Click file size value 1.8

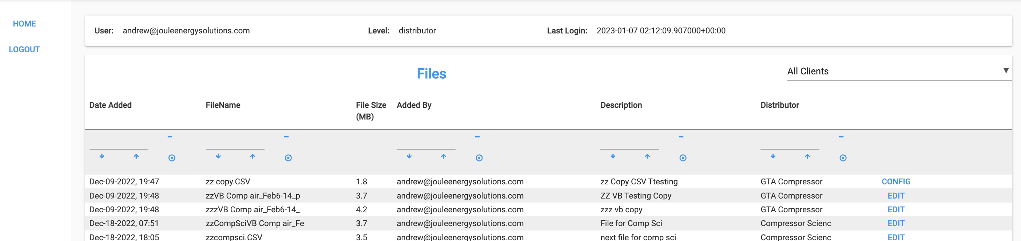tap(361, 182)
